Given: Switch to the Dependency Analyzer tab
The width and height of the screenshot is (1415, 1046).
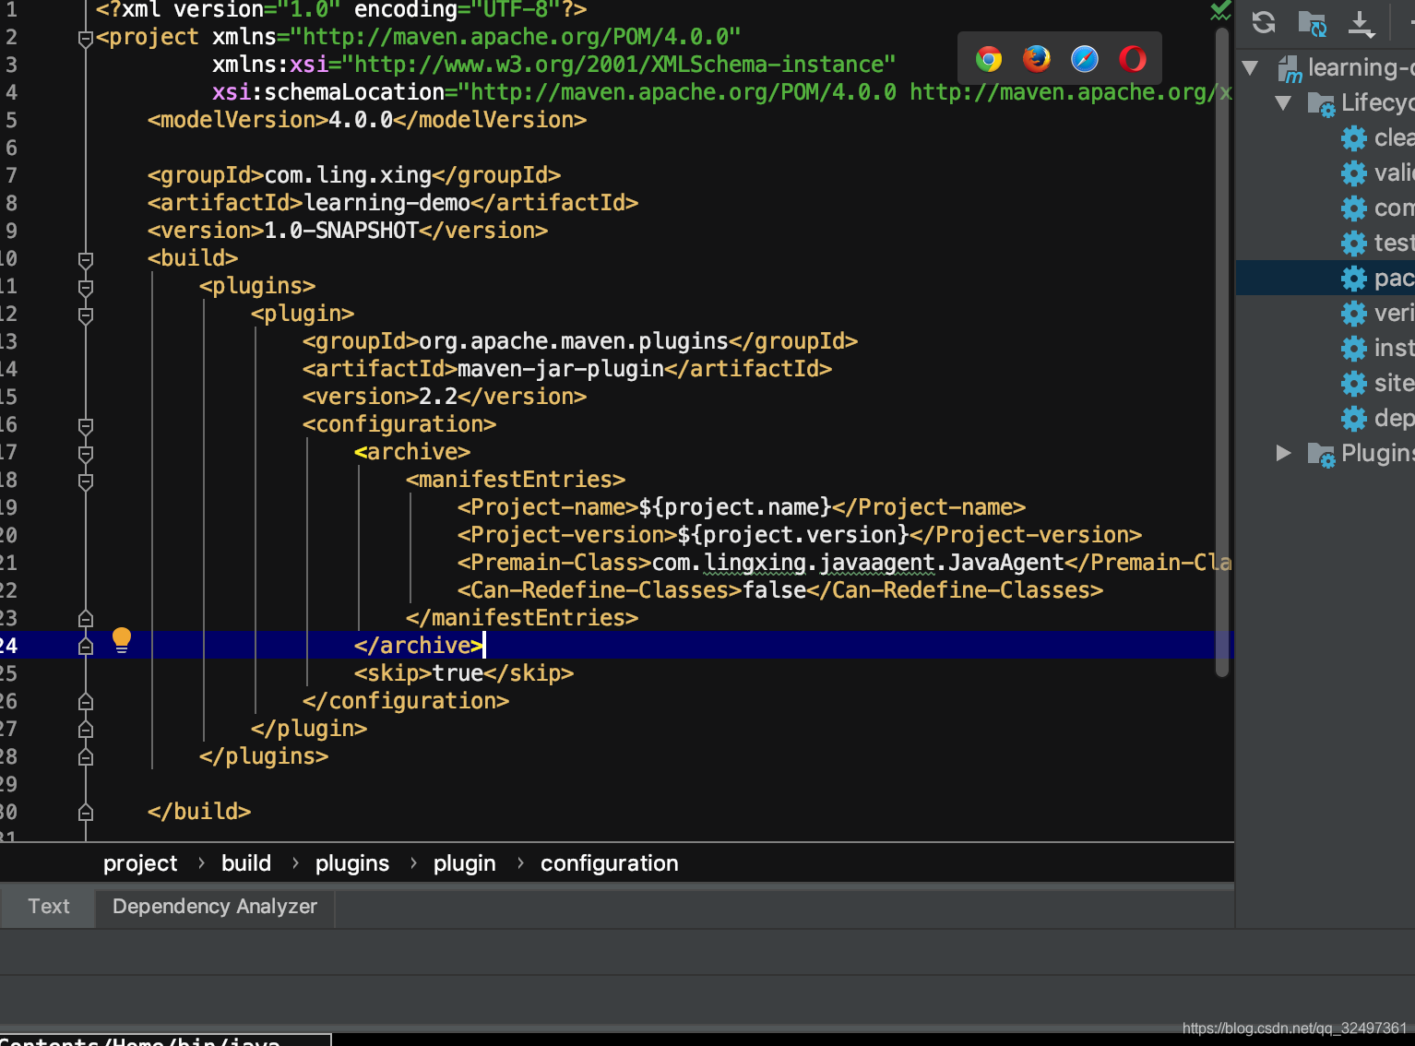Looking at the screenshot, I should point(215,907).
